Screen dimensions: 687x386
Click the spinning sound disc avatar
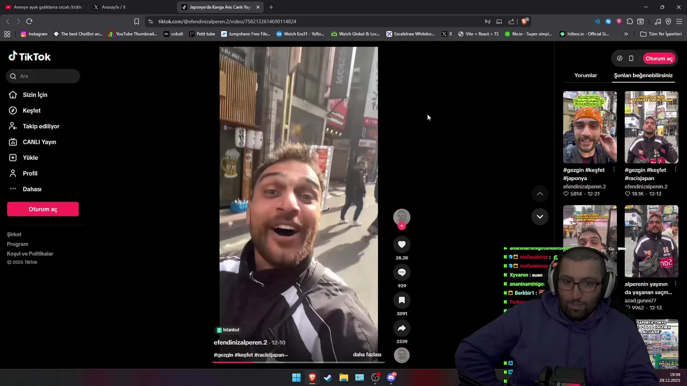coord(401,355)
